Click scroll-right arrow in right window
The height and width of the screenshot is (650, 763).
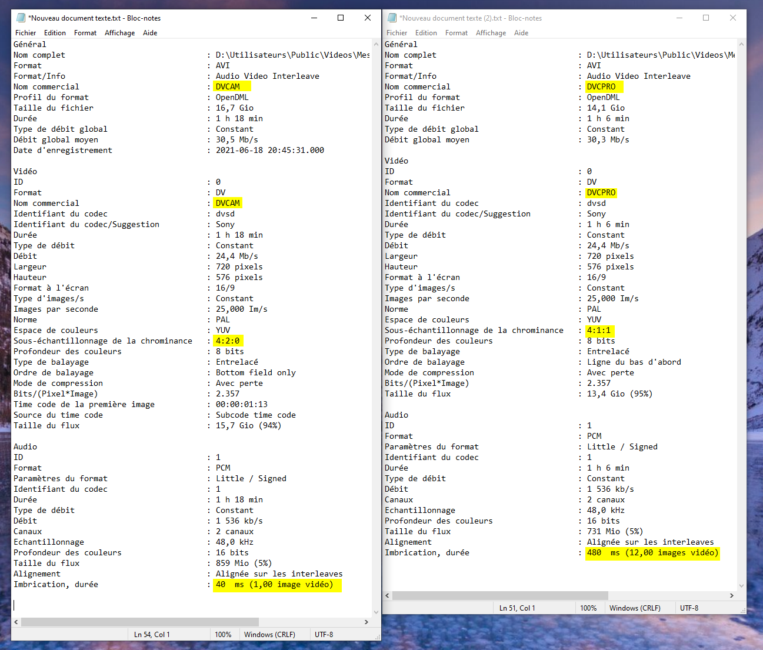[732, 595]
